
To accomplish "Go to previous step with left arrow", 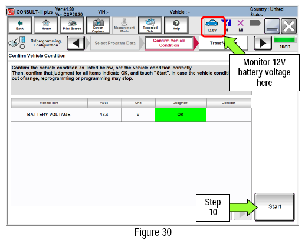I will [x=76, y=43].
